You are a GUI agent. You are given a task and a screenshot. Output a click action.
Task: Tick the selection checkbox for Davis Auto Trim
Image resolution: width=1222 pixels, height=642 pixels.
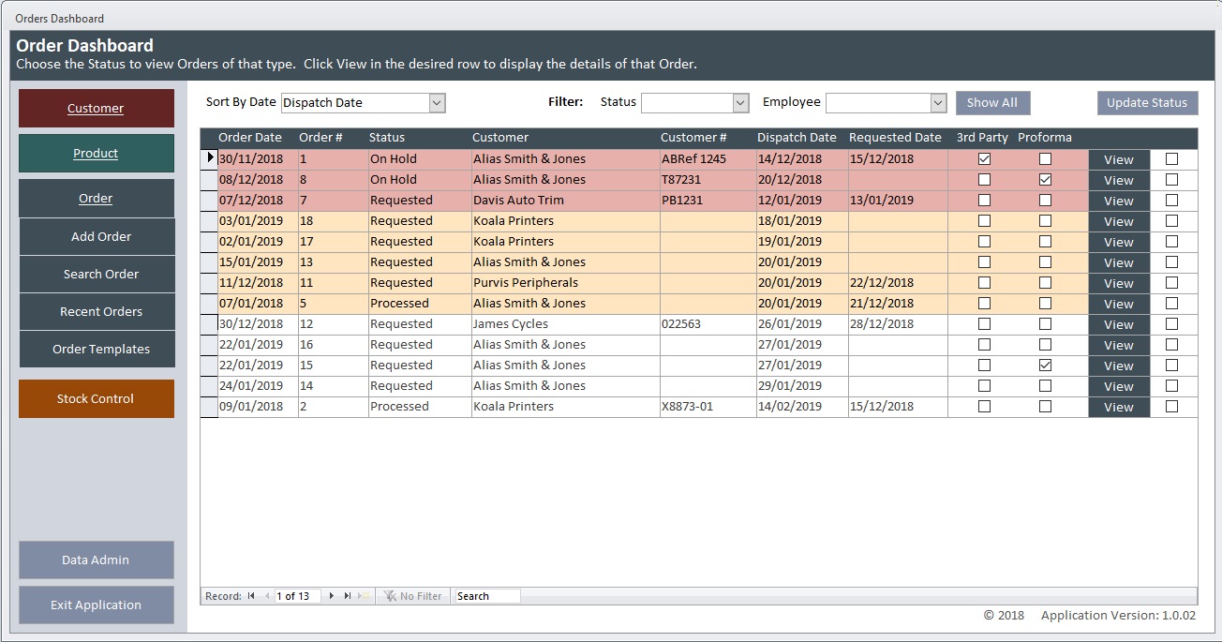[1172, 200]
